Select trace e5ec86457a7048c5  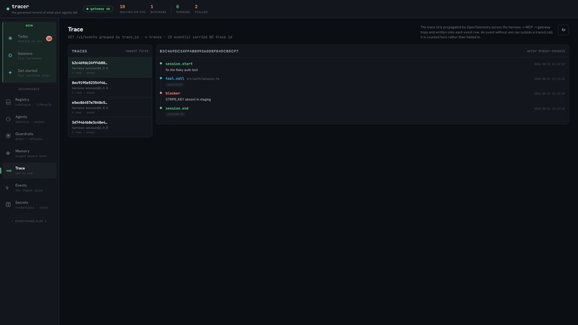tap(110, 108)
